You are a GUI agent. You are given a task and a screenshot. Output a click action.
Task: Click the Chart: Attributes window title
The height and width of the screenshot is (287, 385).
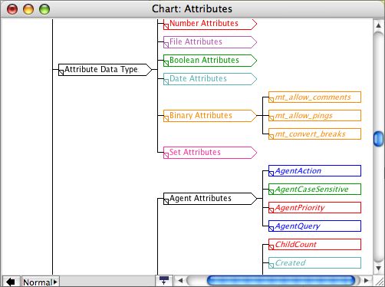click(192, 9)
